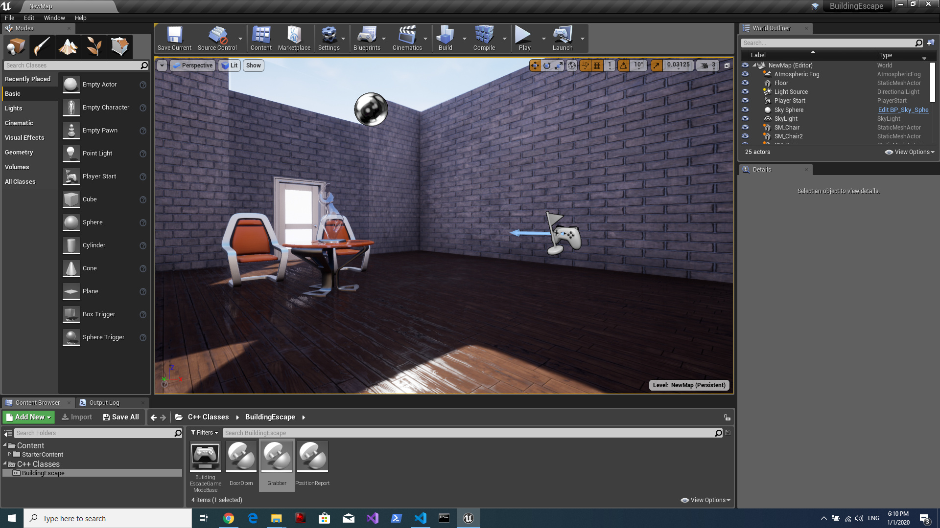Select the Geometry Editing mode icon
Image resolution: width=940 pixels, height=528 pixels.
click(x=119, y=47)
